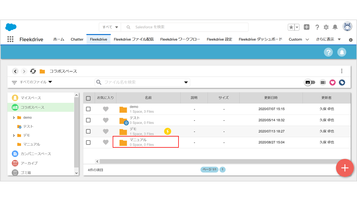Screen dimensions: 357x201
Task: Switch to the ホーム tab
Action: pyautogui.click(x=59, y=39)
